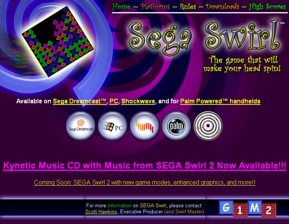The image size is (289, 224).
Task: Open the Platforms navigation item
Action: click(x=155, y=7)
